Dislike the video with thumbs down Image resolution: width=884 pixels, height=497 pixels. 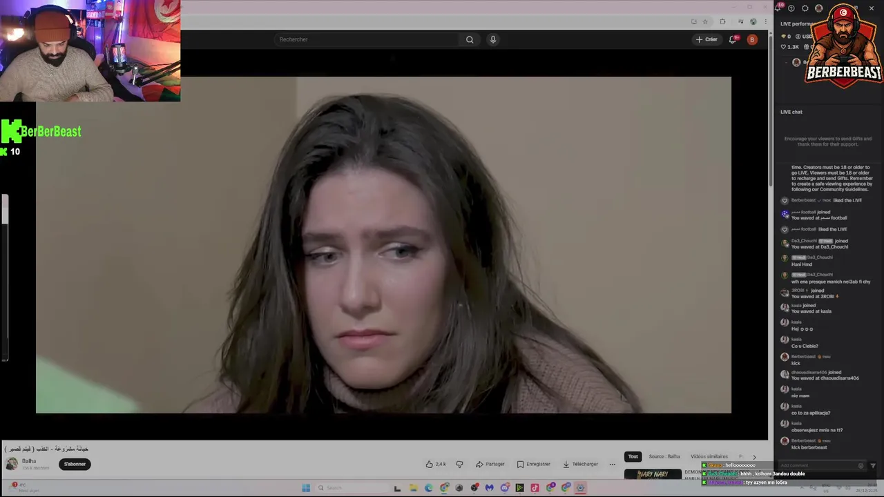[459, 464]
